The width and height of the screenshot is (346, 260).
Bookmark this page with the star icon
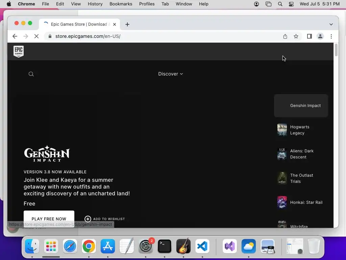tap(296, 36)
